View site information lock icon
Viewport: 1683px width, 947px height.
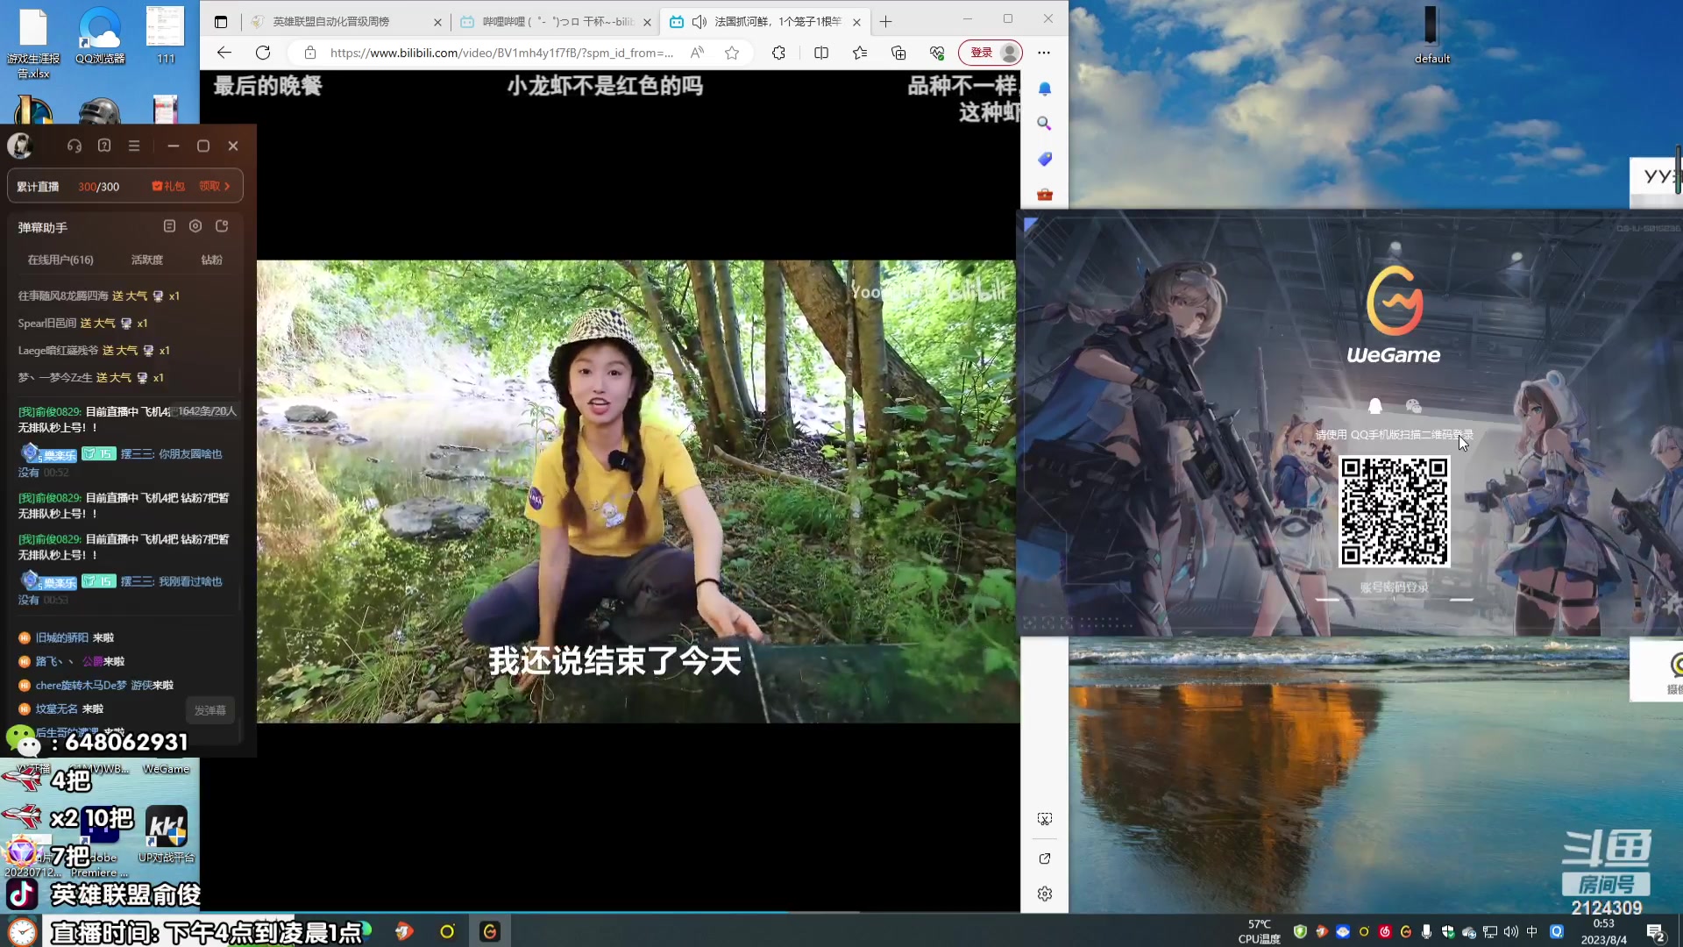pos(309,53)
